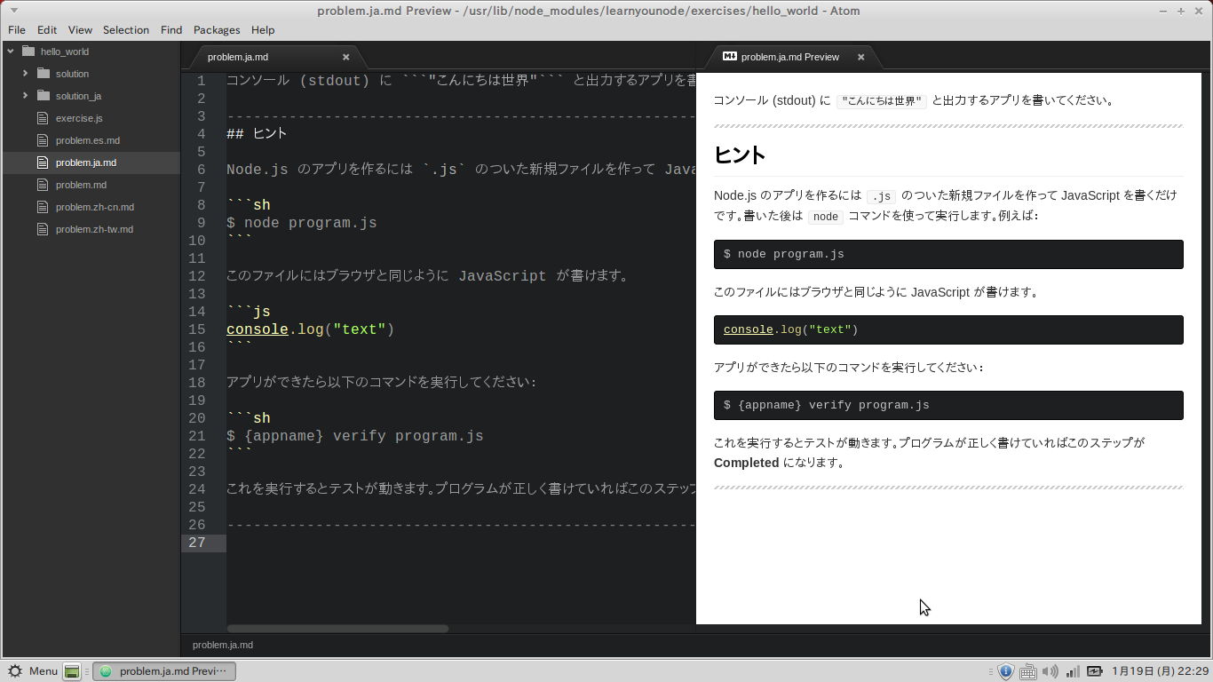Click the problem.ja.md status bar filename

point(223,645)
